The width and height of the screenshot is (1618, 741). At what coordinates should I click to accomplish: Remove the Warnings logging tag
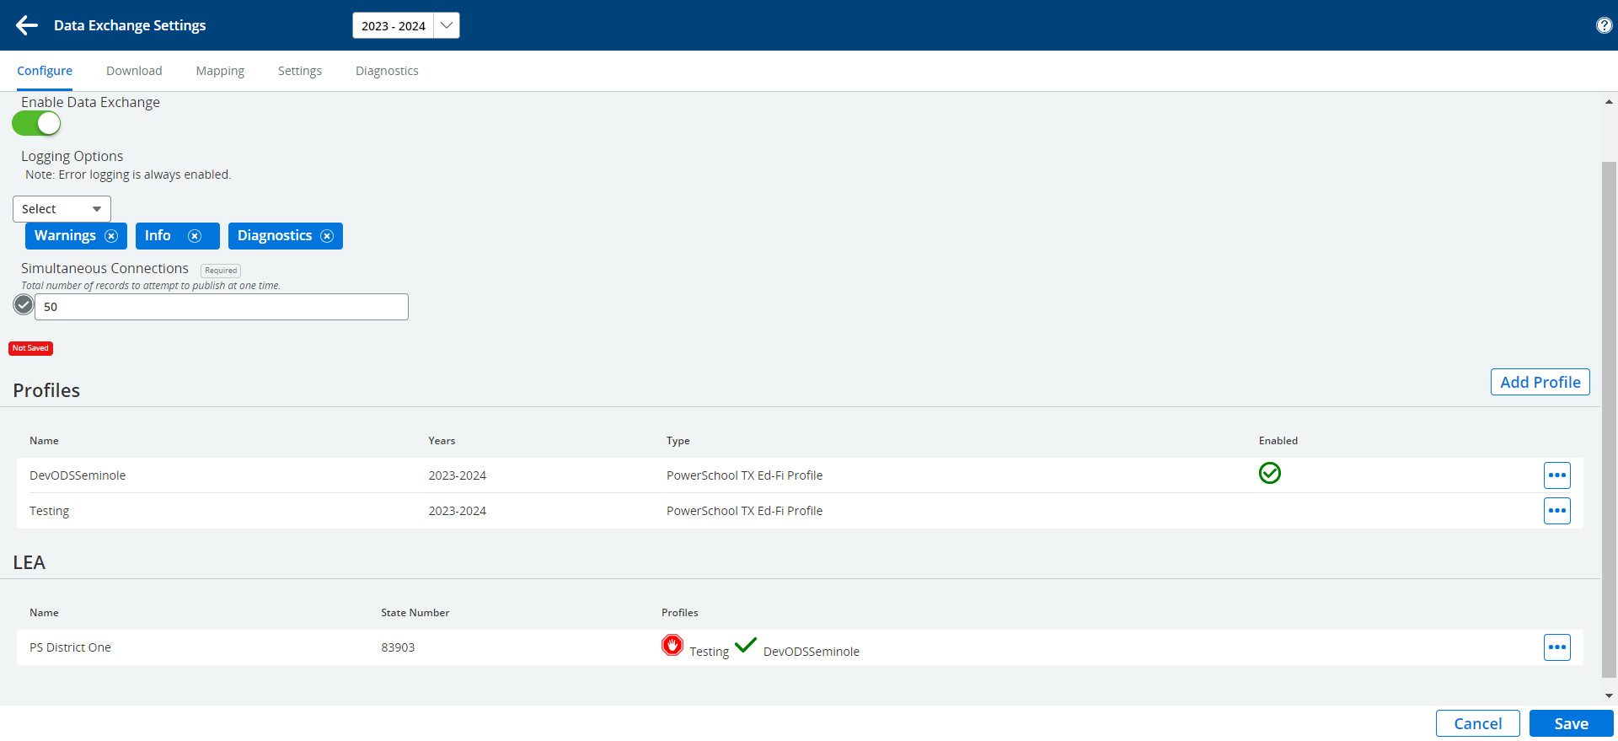click(x=111, y=236)
